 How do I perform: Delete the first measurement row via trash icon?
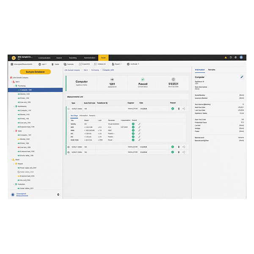coord(179,109)
